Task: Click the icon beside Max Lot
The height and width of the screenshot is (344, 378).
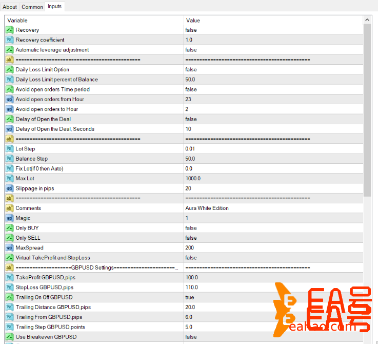Action: coord(9,179)
